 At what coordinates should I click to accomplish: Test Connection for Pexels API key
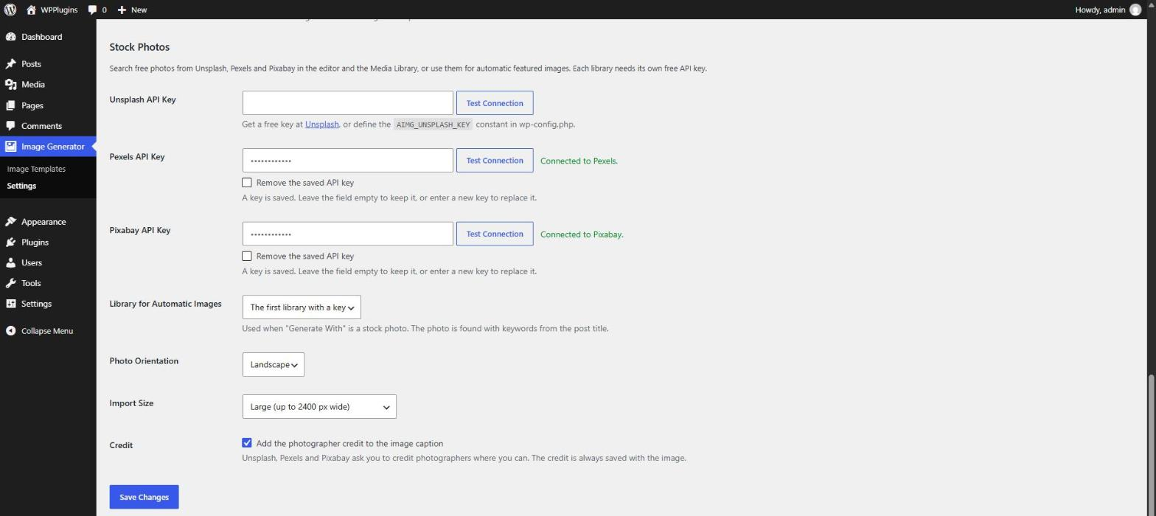[495, 161]
